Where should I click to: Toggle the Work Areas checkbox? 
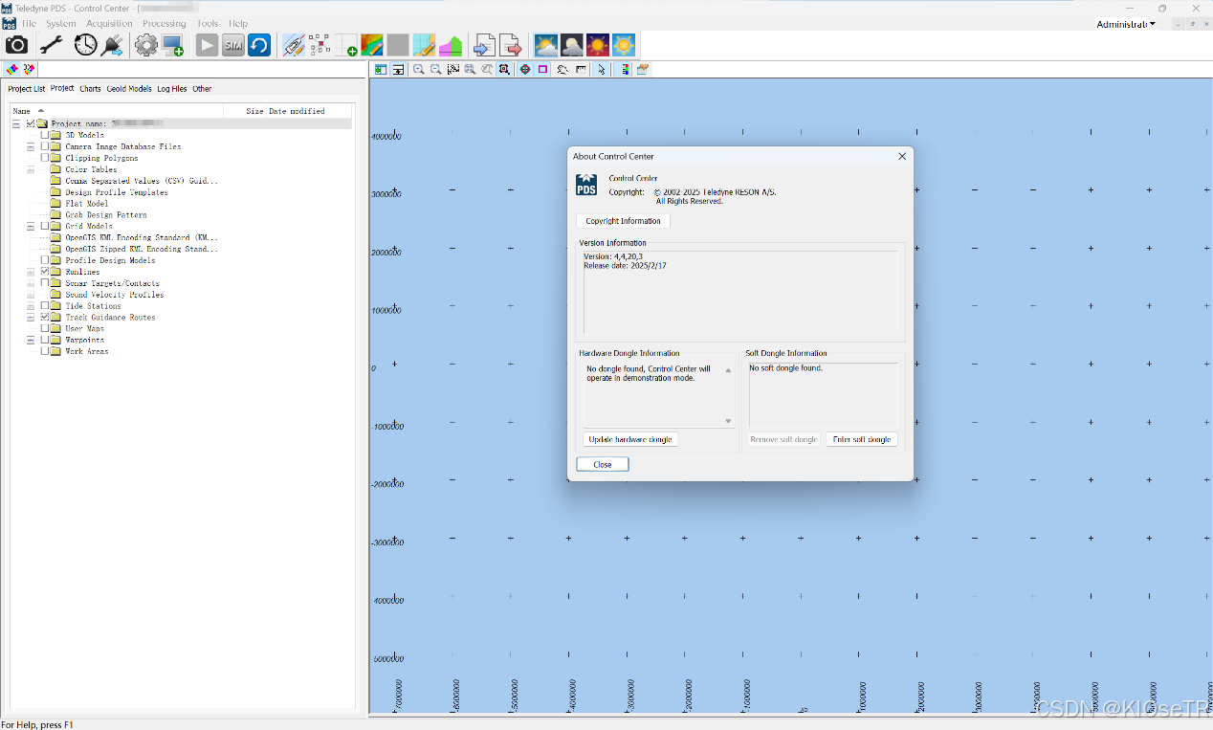pos(45,351)
